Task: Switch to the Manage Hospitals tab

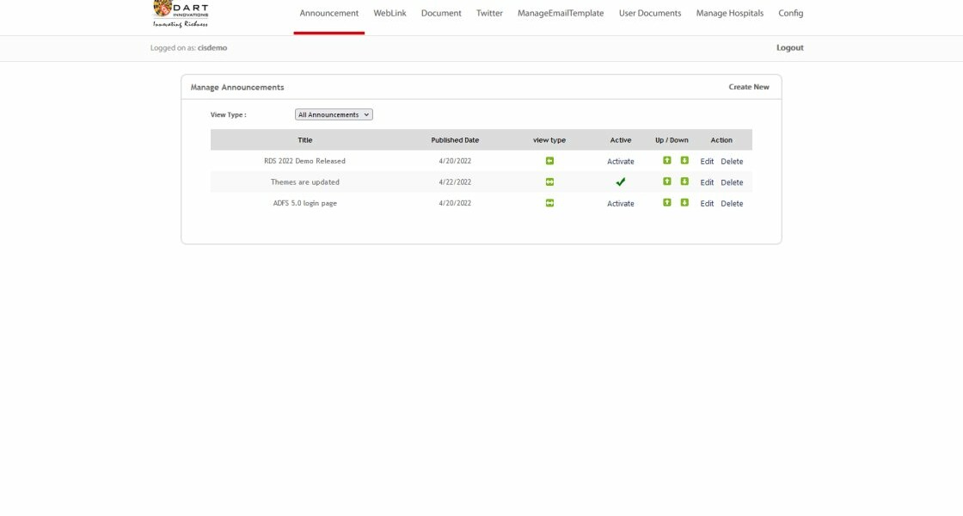Action: click(729, 14)
